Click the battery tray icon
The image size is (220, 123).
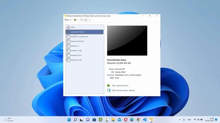(202, 120)
